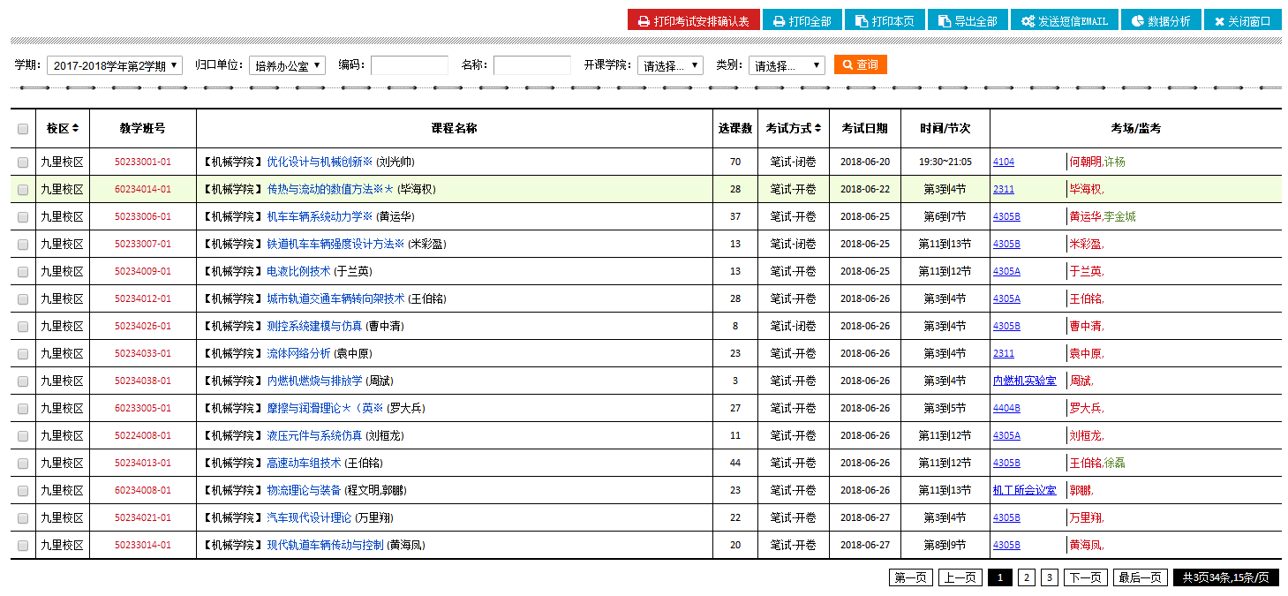Click inside the 编码 code input field

[409, 65]
